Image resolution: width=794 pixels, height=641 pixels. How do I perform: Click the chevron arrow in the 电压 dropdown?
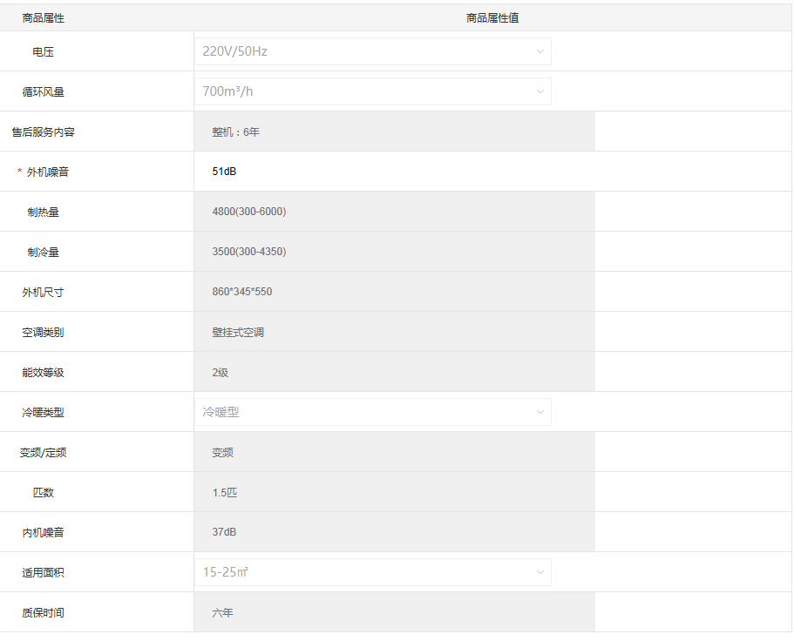tap(540, 51)
